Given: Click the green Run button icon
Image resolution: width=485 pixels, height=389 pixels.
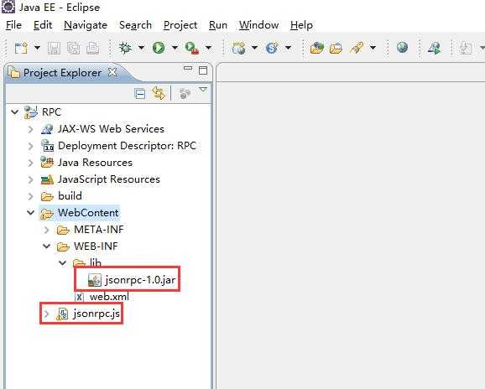Looking at the screenshot, I should pos(159,48).
